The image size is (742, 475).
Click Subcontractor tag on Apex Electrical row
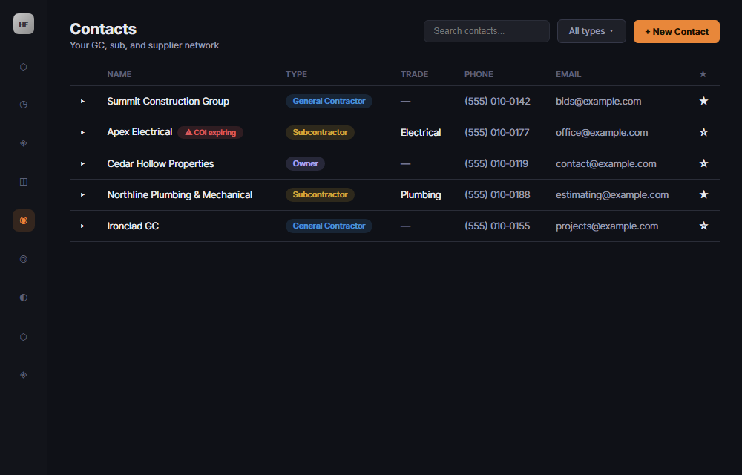coord(320,132)
